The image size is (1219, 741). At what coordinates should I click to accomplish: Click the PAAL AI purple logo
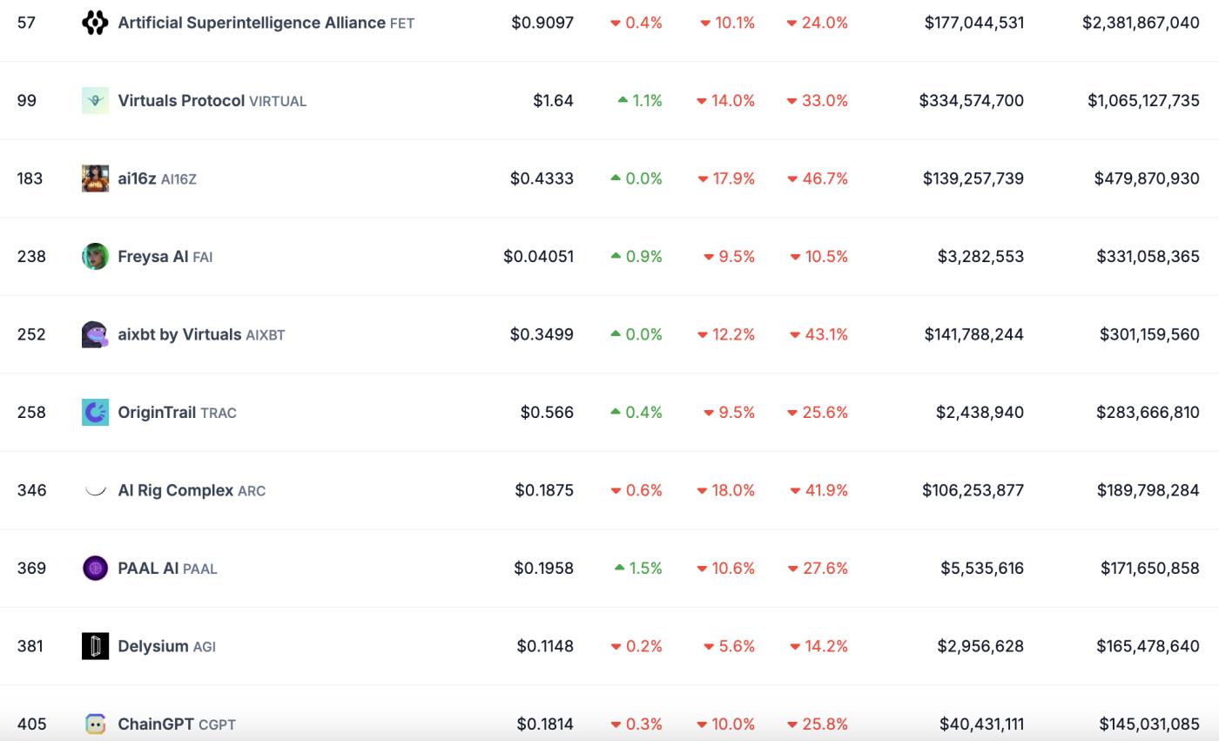click(94, 568)
